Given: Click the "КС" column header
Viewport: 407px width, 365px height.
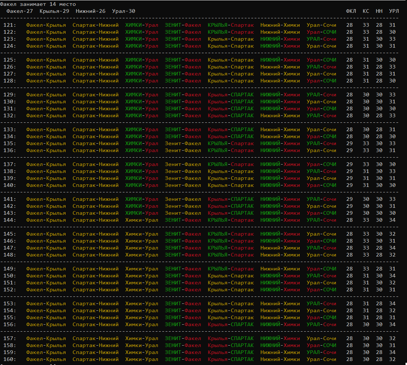Looking at the screenshot, I should (366, 11).
